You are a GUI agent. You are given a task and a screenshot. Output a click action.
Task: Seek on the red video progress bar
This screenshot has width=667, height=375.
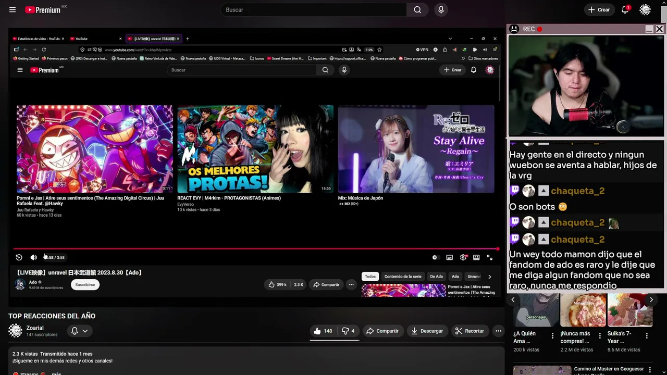click(x=255, y=249)
